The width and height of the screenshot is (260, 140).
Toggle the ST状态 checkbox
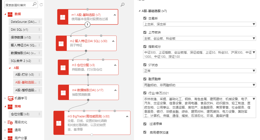[x=145, y=65]
